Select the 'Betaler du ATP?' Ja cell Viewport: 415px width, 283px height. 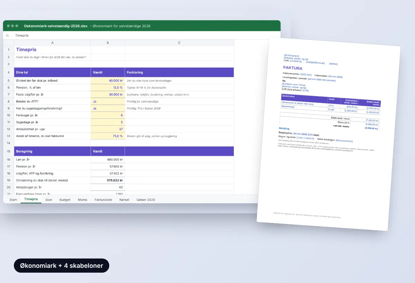point(108,101)
